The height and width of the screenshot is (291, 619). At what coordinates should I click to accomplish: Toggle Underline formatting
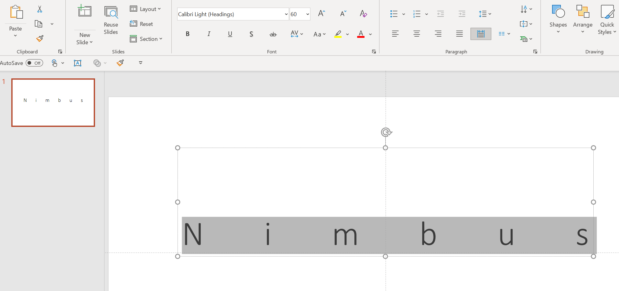tap(230, 34)
